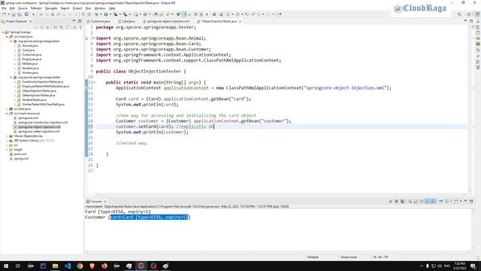Switch to Card.java editor tab
Screen dimensions: 481x271
pyautogui.click(x=126, y=21)
